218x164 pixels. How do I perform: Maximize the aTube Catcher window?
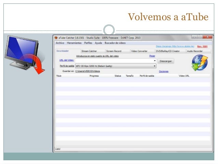pos(200,37)
